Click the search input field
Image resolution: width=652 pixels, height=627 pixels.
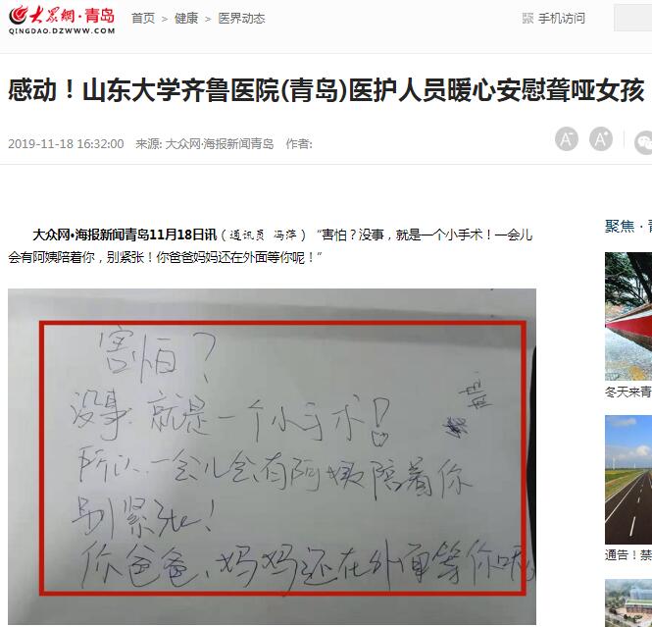tap(632, 18)
